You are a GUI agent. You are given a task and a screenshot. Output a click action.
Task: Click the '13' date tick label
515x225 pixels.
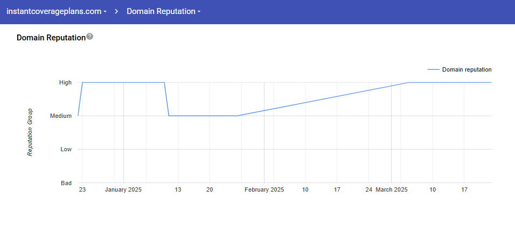[x=178, y=190]
